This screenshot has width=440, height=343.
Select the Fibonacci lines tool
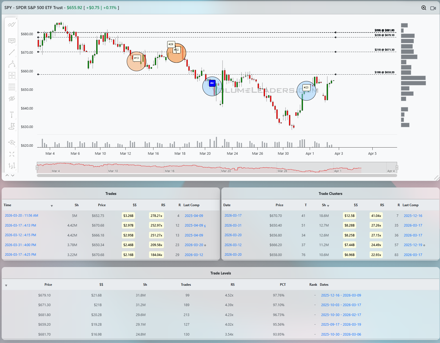pos(12,87)
